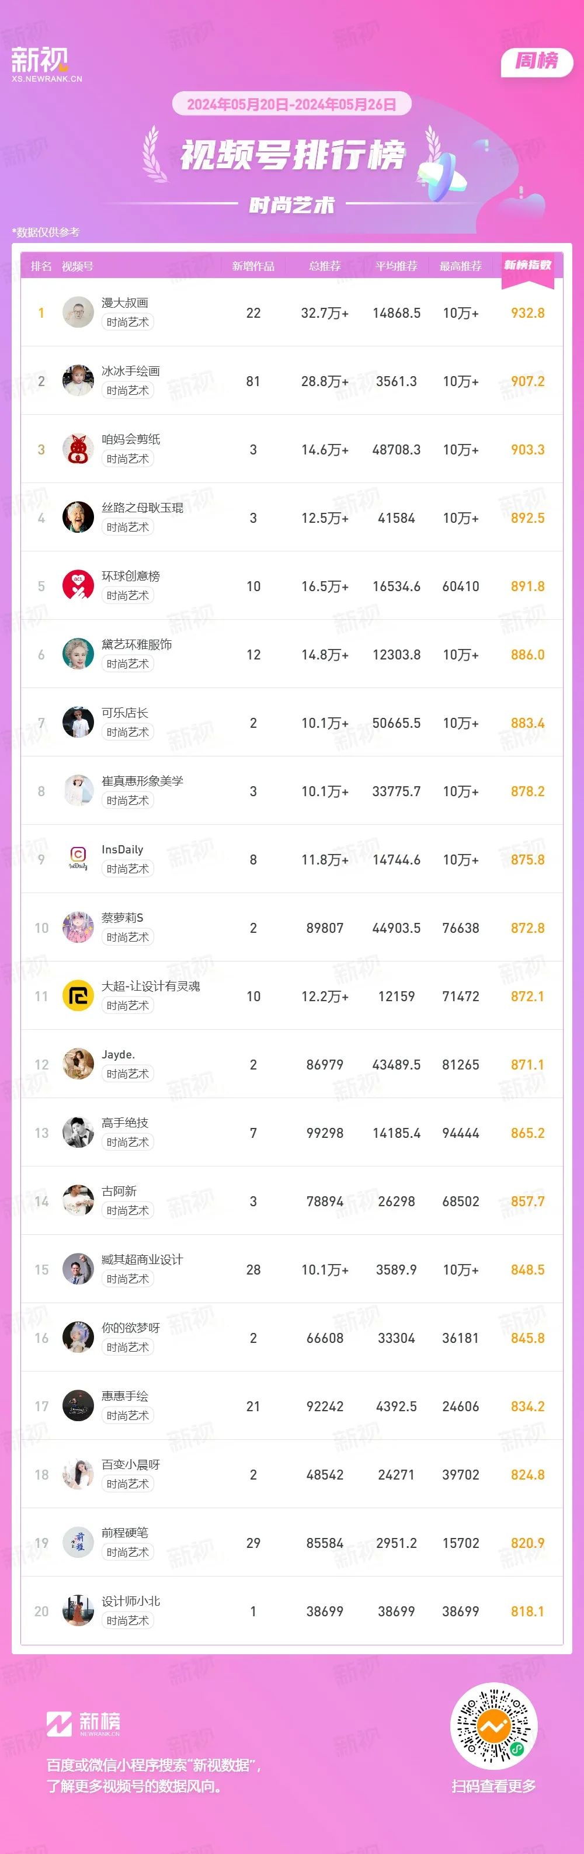Select the 新榜指数 column header
The image size is (584, 1854).
[x=527, y=266]
